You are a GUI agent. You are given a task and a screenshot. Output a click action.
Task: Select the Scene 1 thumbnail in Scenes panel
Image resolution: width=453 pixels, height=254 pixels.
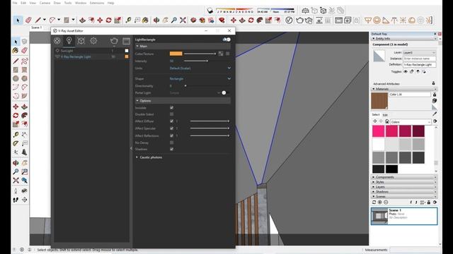[379, 216]
